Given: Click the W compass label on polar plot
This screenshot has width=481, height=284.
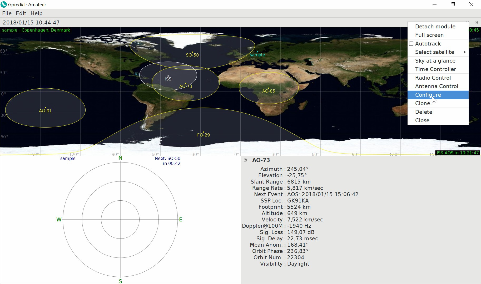Looking at the screenshot, I should (x=59, y=220).
